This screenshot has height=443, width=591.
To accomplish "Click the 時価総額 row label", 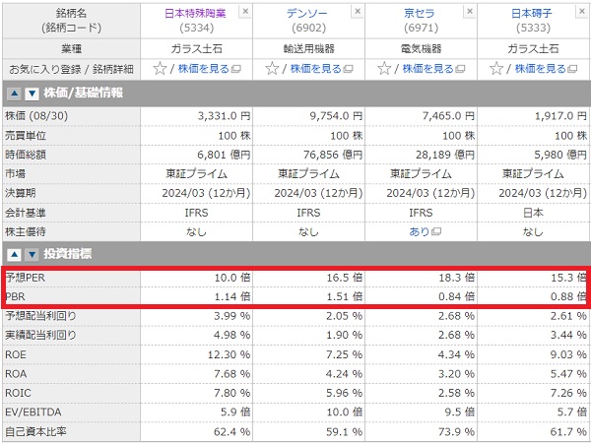I will click(x=26, y=155).
